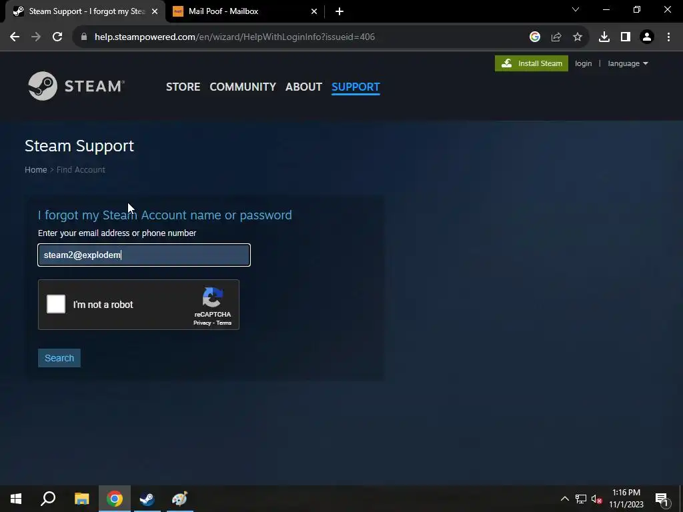Click the Steam Support heading

coord(79,146)
